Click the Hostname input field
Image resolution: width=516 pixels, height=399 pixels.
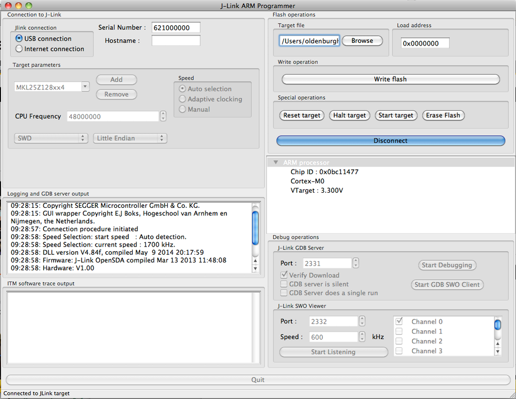176,40
